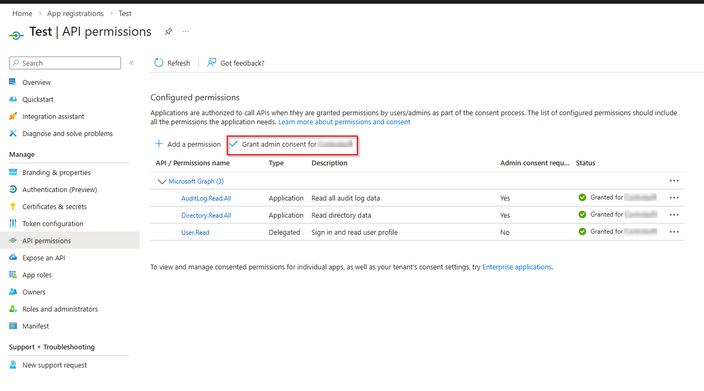
Task: Open the AuditLog.Read.All permission link
Action: point(206,198)
